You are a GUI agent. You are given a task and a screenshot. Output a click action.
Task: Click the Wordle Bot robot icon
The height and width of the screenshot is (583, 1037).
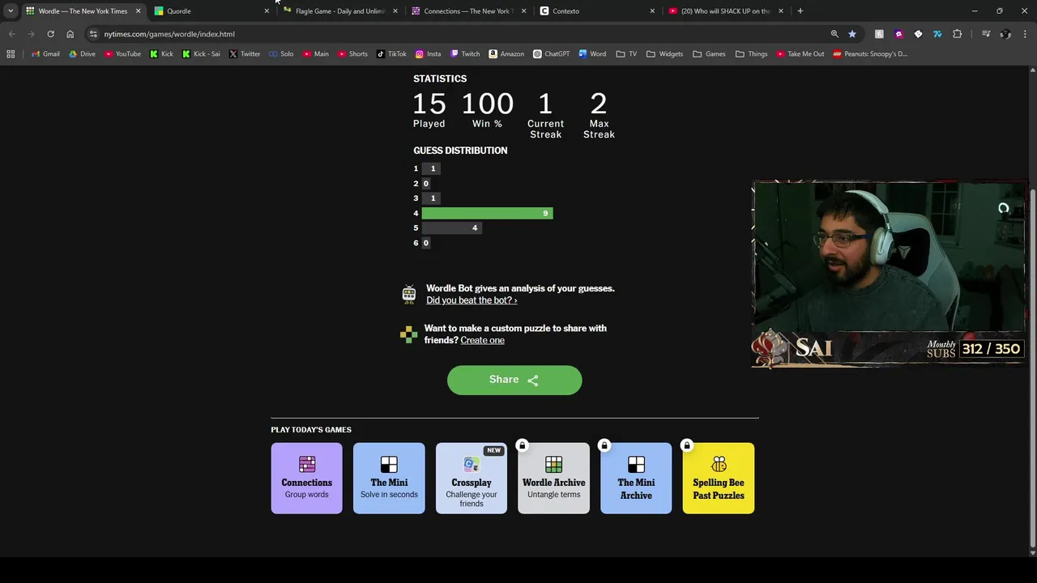pos(409,294)
